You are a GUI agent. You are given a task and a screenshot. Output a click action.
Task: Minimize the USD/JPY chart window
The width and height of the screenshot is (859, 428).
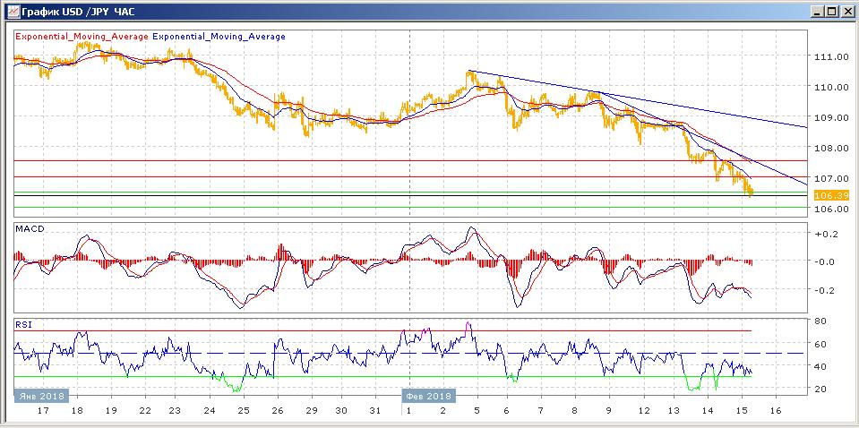[x=817, y=11]
